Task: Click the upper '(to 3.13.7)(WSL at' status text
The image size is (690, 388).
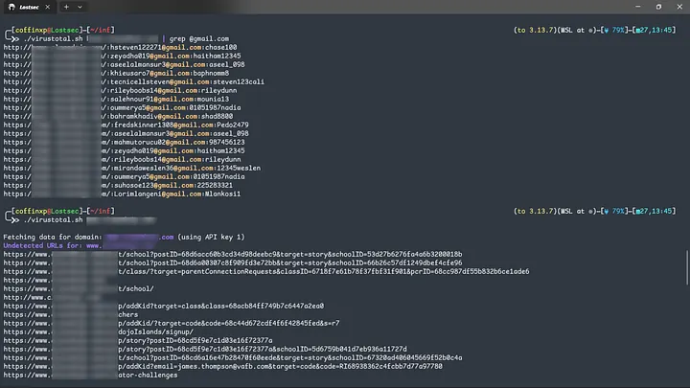Action: click(x=549, y=30)
